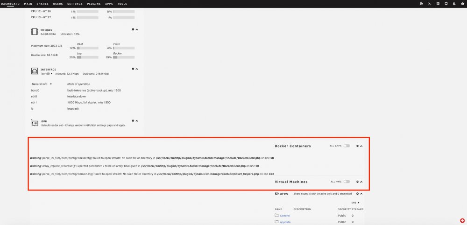Open the appdata share link
This screenshot has height=225, width=467.
pyautogui.click(x=285, y=222)
